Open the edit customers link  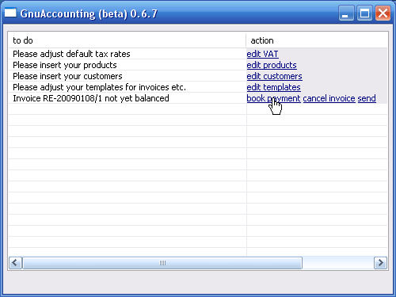[x=274, y=76]
